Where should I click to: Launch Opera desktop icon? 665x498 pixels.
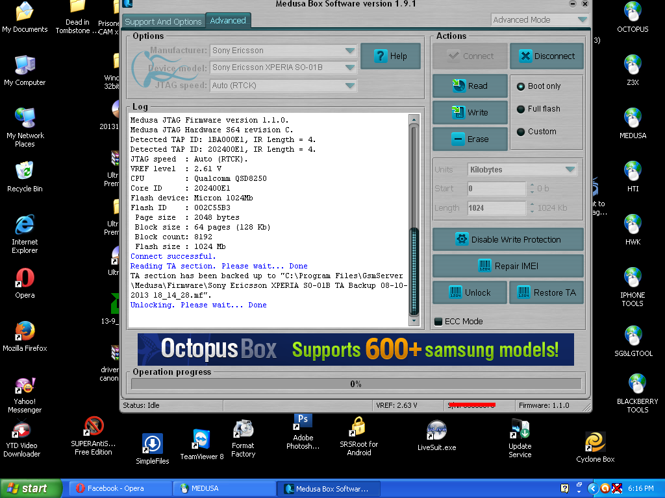pos(25,283)
